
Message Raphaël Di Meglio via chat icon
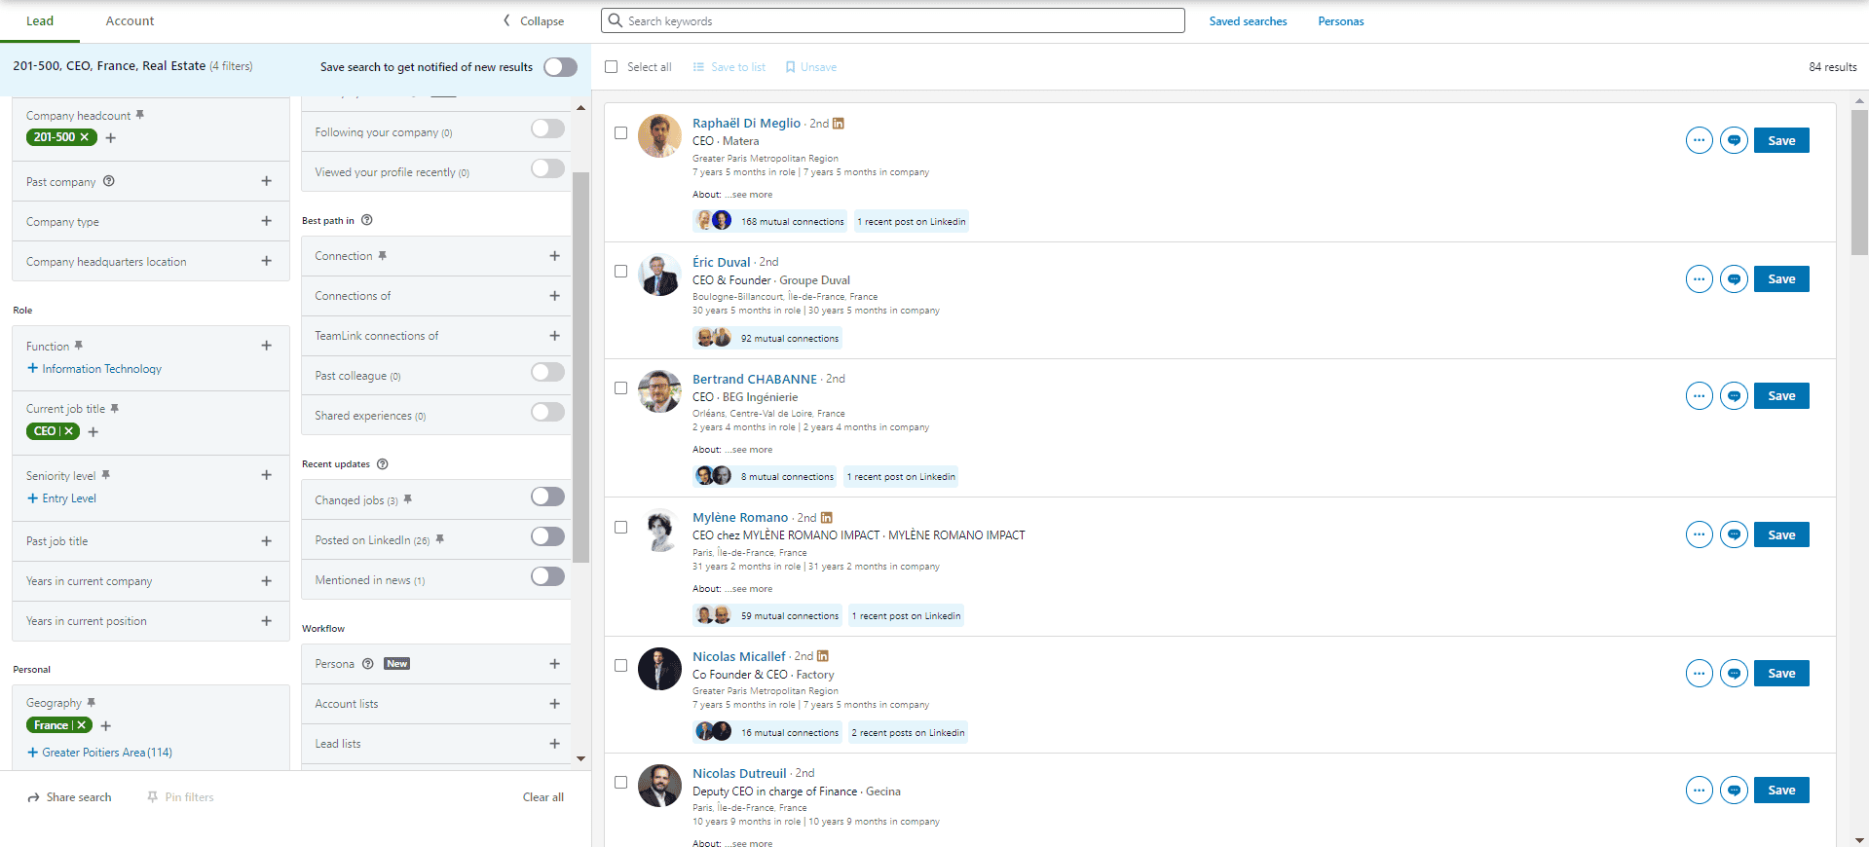(1734, 140)
